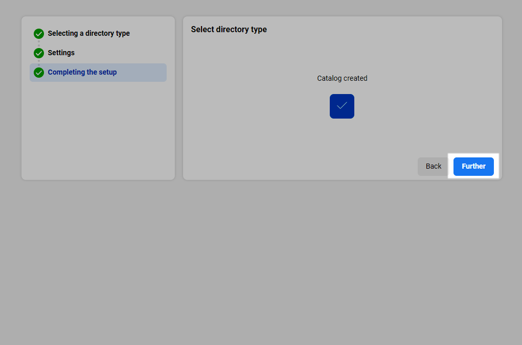Click the blue square checkmark success icon
Viewport: 522px width, 345px height.
pyautogui.click(x=342, y=106)
